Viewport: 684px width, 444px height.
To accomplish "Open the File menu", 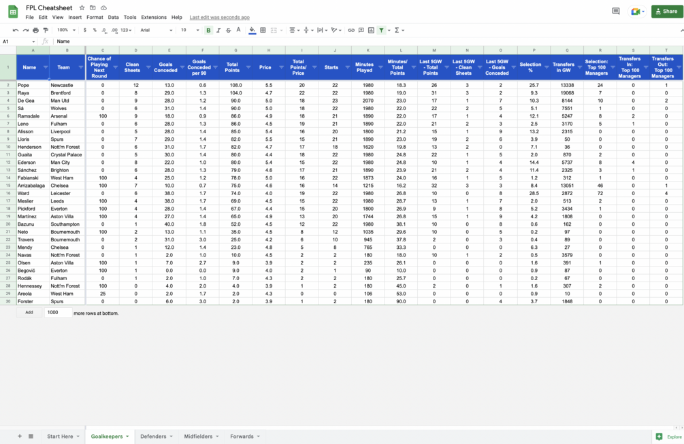I will pos(30,18).
